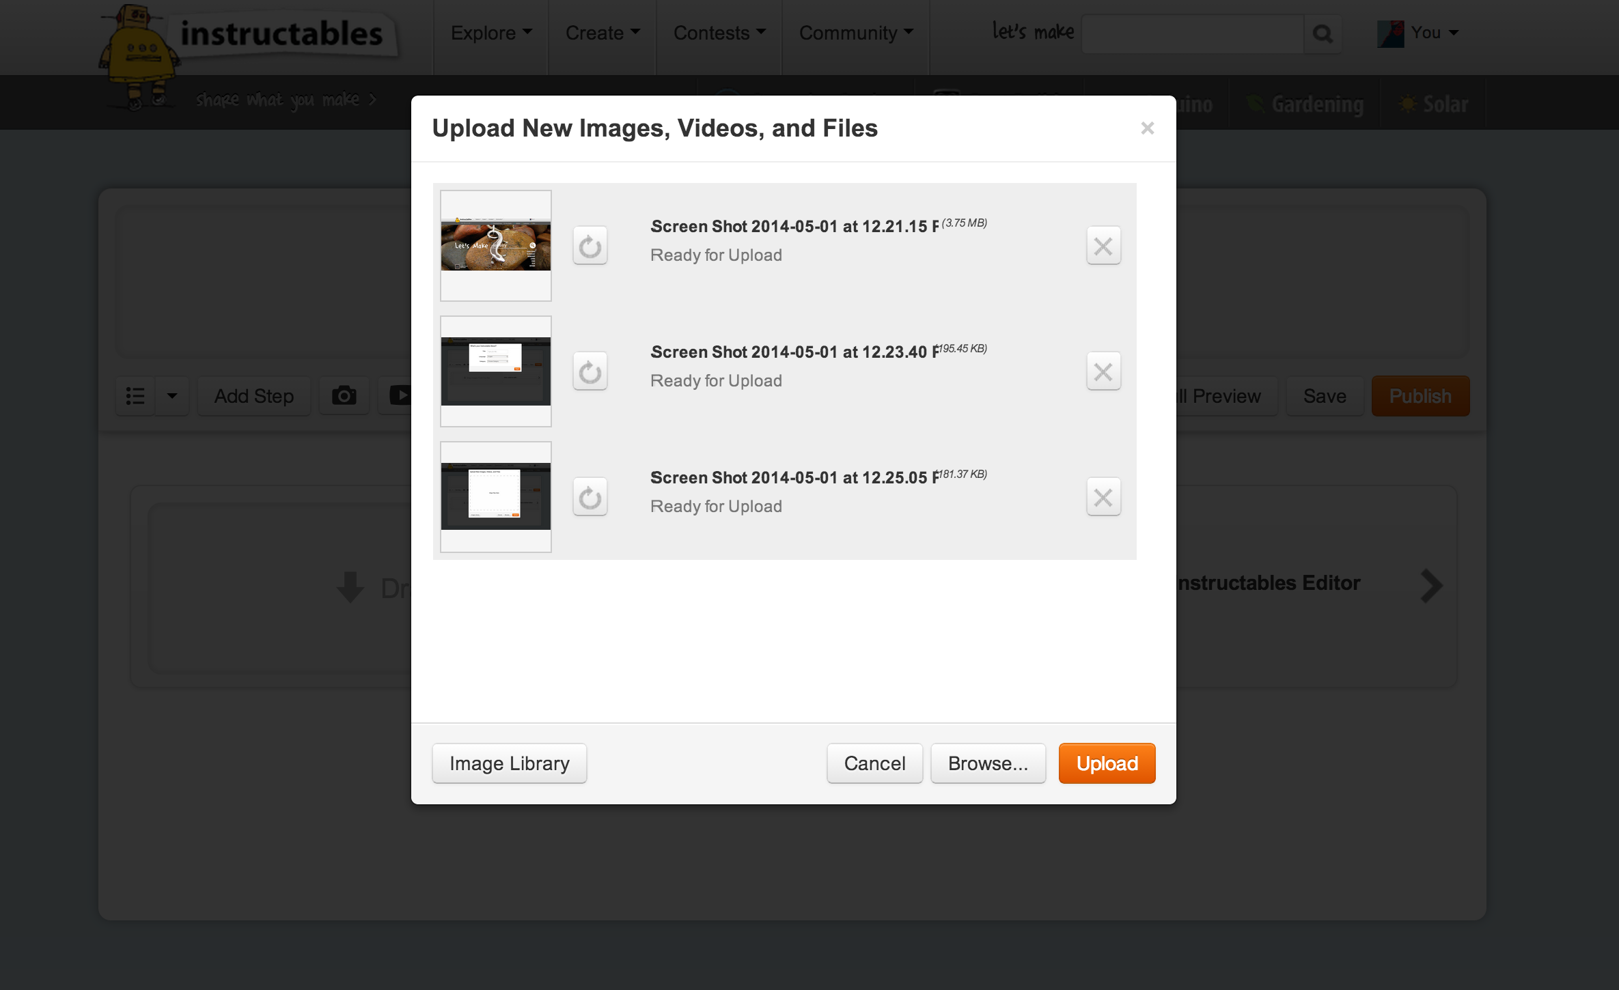Dismiss the upload dialog with the X
This screenshot has width=1619, height=990.
coord(1147,128)
